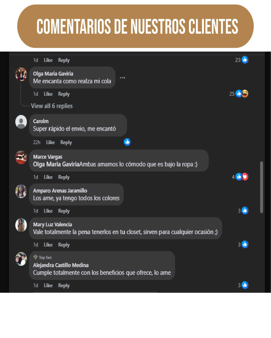Like Marce Vargas's comment

coord(48,177)
